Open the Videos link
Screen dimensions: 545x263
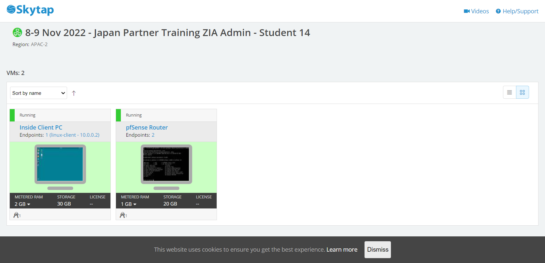tap(476, 11)
